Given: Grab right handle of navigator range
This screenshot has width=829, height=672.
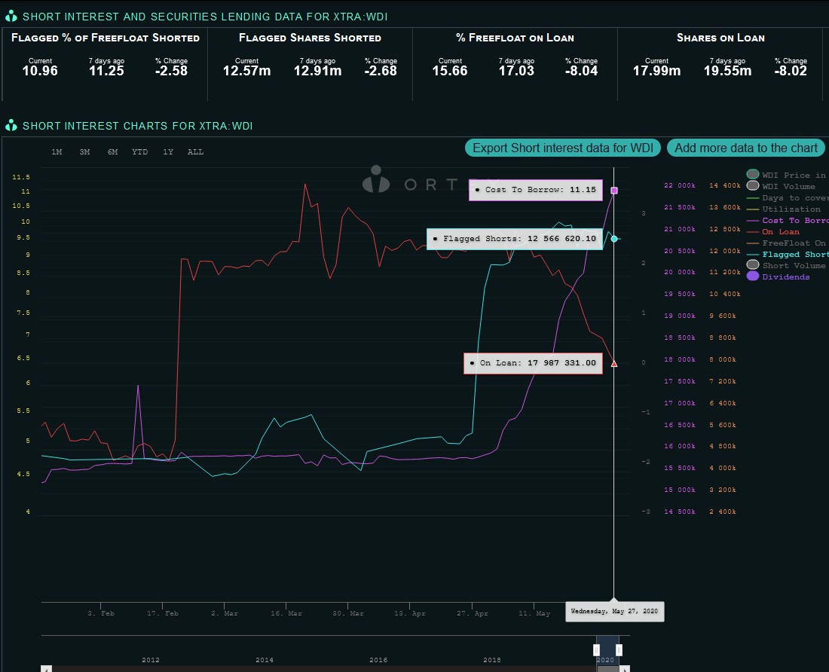Looking at the screenshot, I should tap(619, 650).
